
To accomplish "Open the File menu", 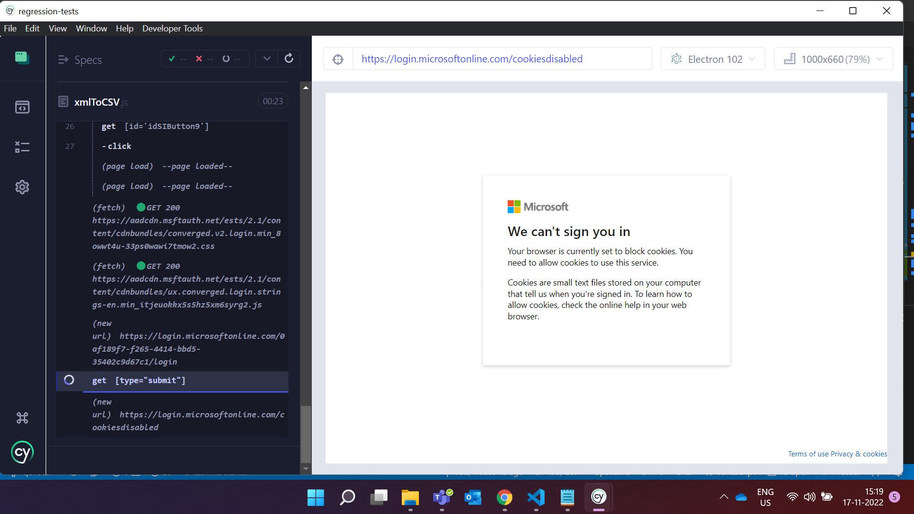I will click(10, 29).
